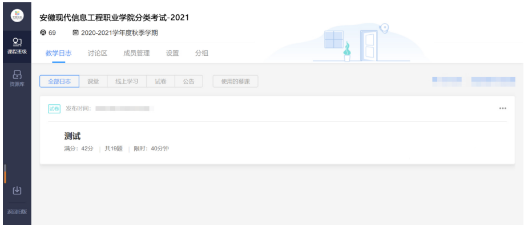528x229 pixels.
Task: Switch to the 教学日志 tab
Action: (x=58, y=54)
